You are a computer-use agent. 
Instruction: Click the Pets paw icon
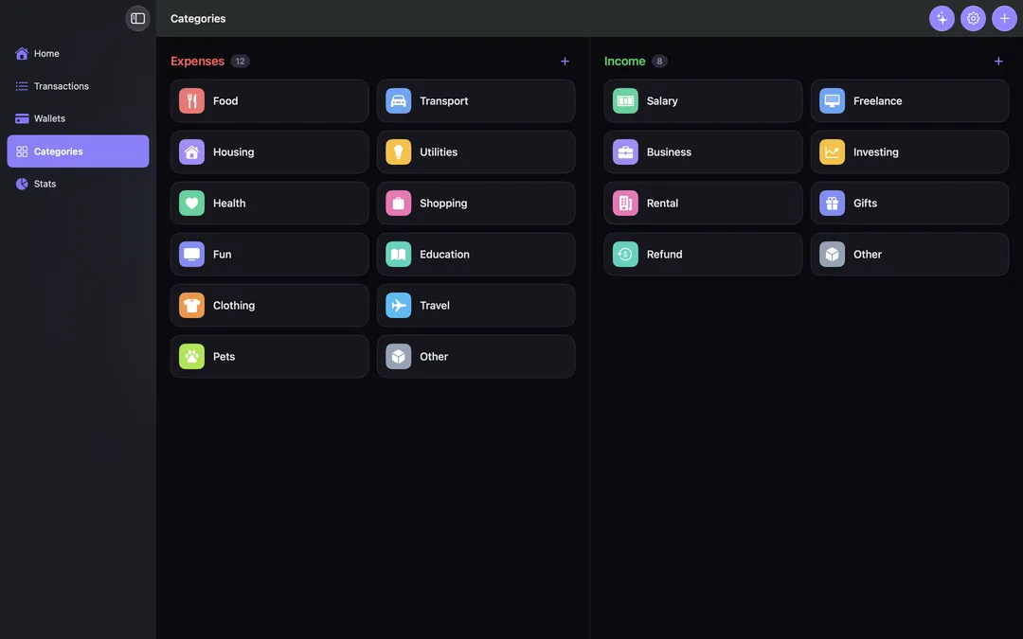point(191,357)
